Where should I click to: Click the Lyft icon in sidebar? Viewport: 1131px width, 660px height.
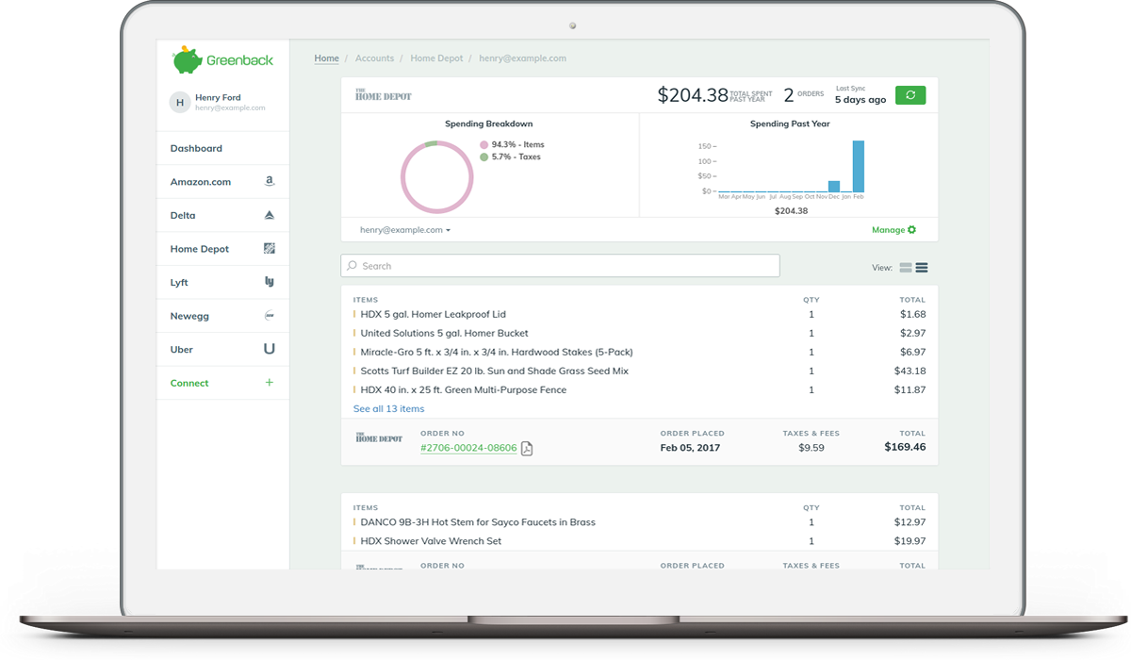point(270,282)
